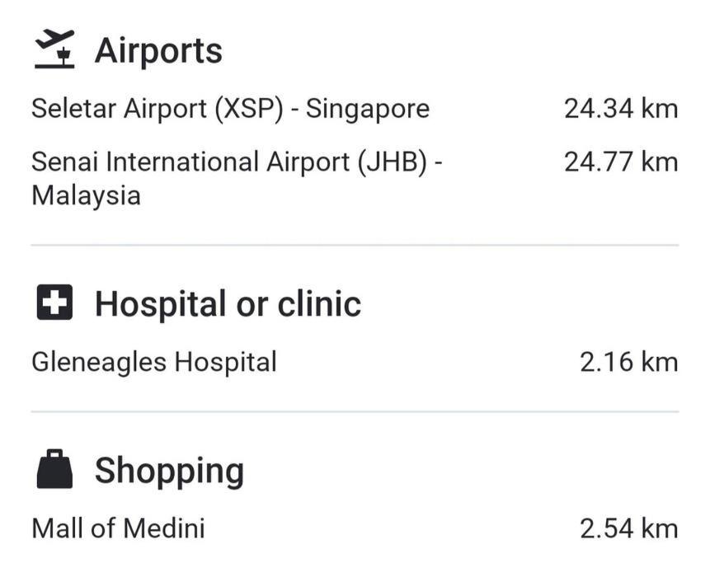Click the divider line above Shopping section
This screenshot has height=563, width=710.
[x=355, y=412]
